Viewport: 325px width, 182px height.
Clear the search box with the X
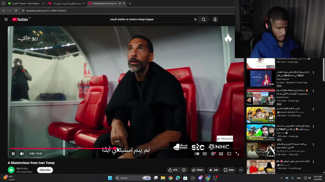[196, 19]
